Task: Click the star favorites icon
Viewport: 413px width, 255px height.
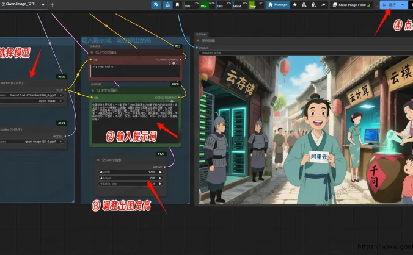Action: point(294,5)
